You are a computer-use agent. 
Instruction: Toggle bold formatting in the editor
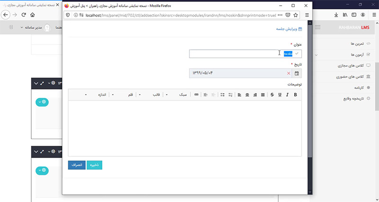point(296,95)
